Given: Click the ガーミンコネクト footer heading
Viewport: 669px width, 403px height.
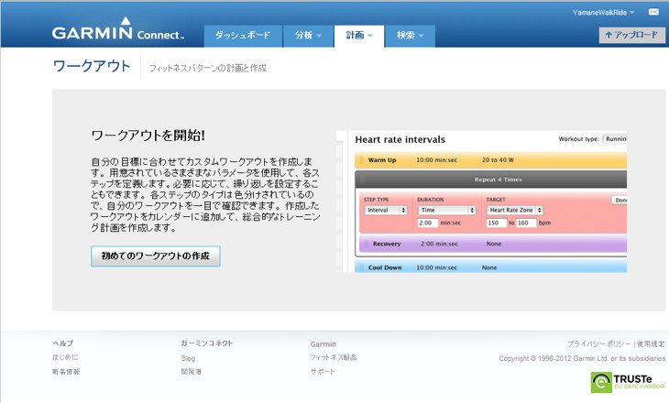Looking at the screenshot, I should click(x=207, y=343).
